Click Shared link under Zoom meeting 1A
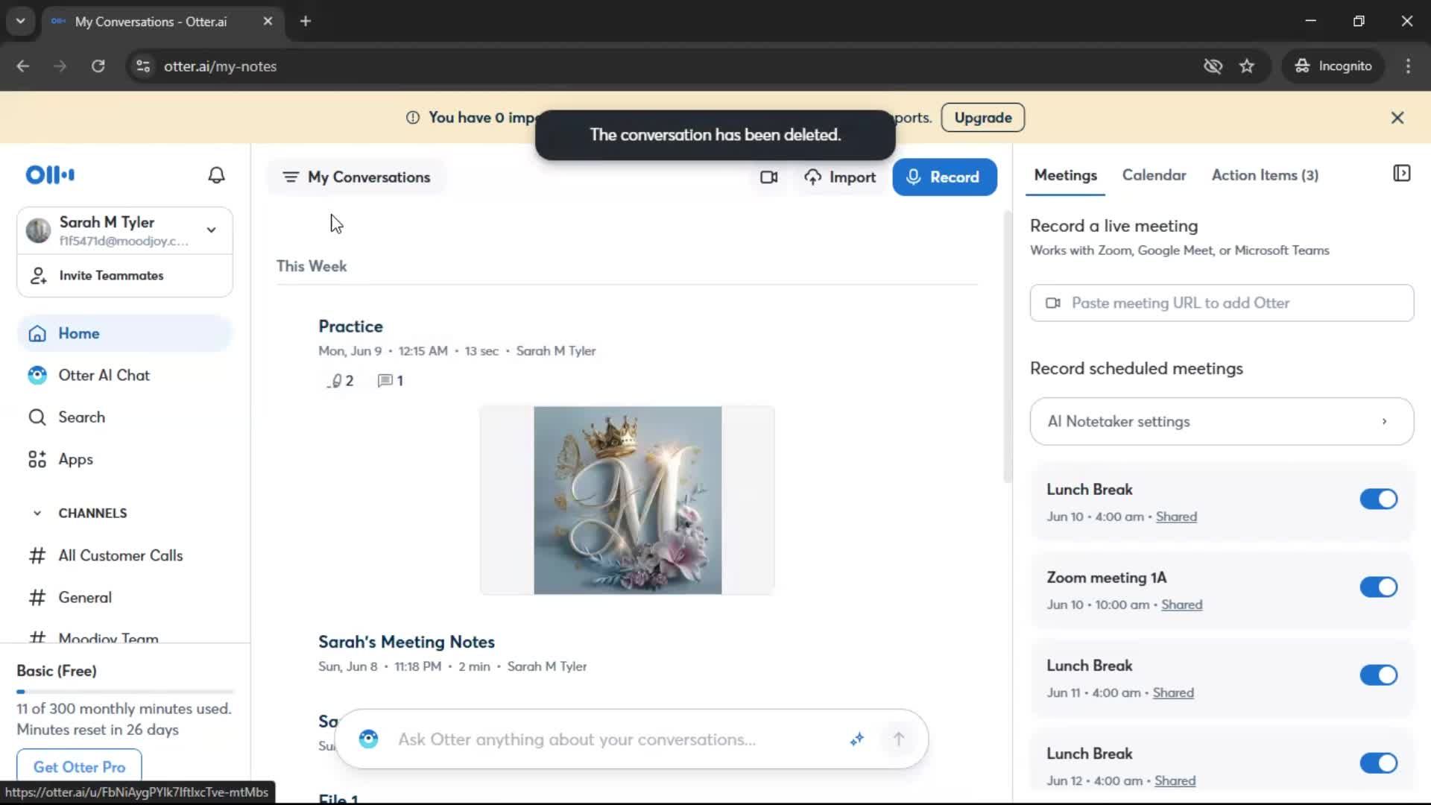The width and height of the screenshot is (1431, 805). (x=1181, y=604)
